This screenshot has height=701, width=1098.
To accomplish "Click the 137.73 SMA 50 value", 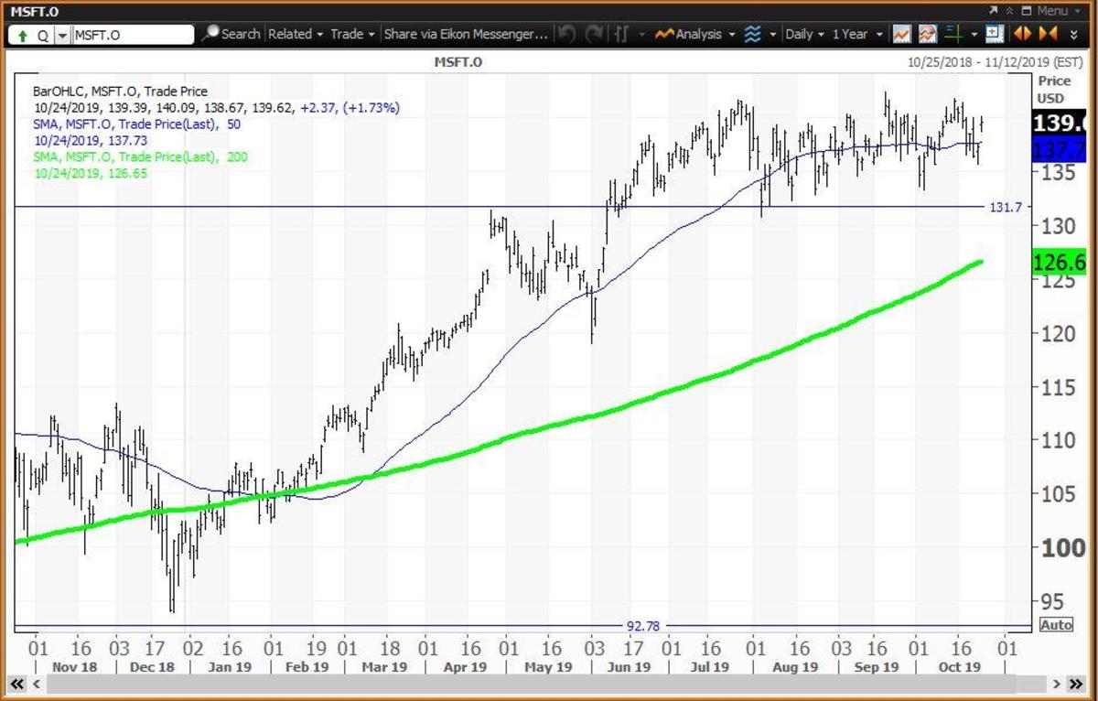I will pos(128,141).
